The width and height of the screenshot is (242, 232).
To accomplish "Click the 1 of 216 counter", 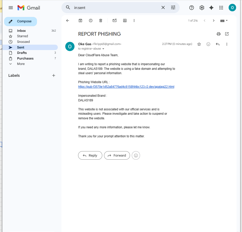I will coord(193,21).
